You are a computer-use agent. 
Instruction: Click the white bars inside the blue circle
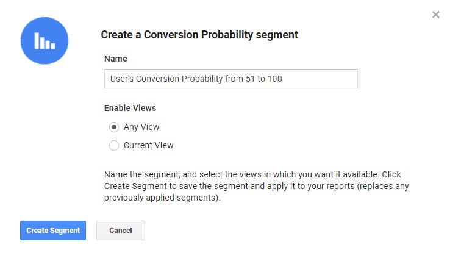coord(44,41)
